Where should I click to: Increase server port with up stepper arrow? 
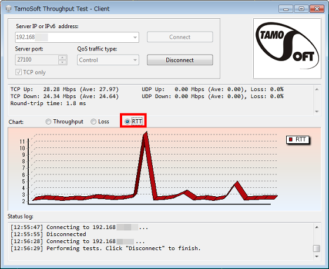62,58
